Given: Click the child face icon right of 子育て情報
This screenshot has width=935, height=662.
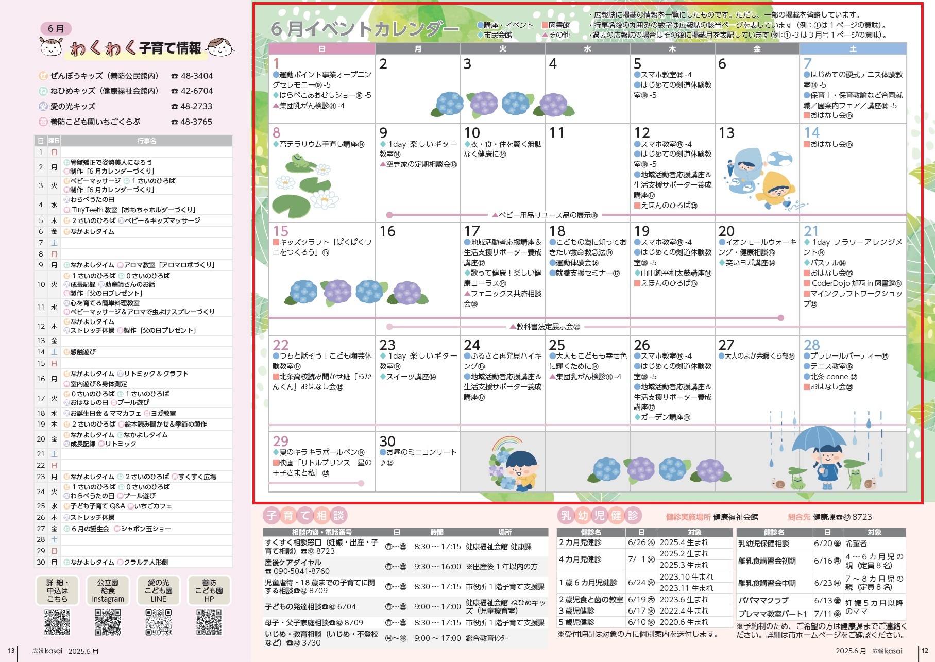Looking at the screenshot, I should [x=220, y=47].
